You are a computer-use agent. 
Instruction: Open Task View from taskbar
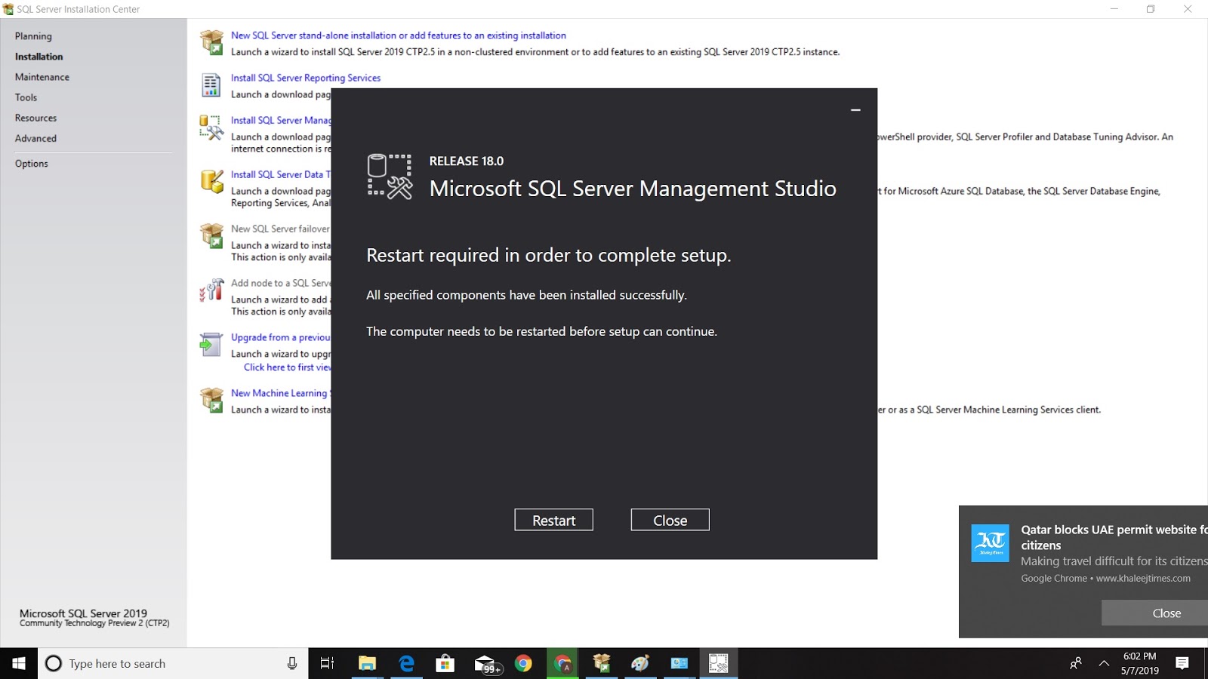tap(327, 663)
